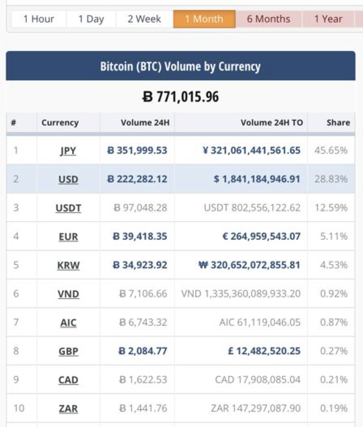Screen dimensions: 363x427
Task: Click the highlighted 1 Month tab
Action: (204, 19)
